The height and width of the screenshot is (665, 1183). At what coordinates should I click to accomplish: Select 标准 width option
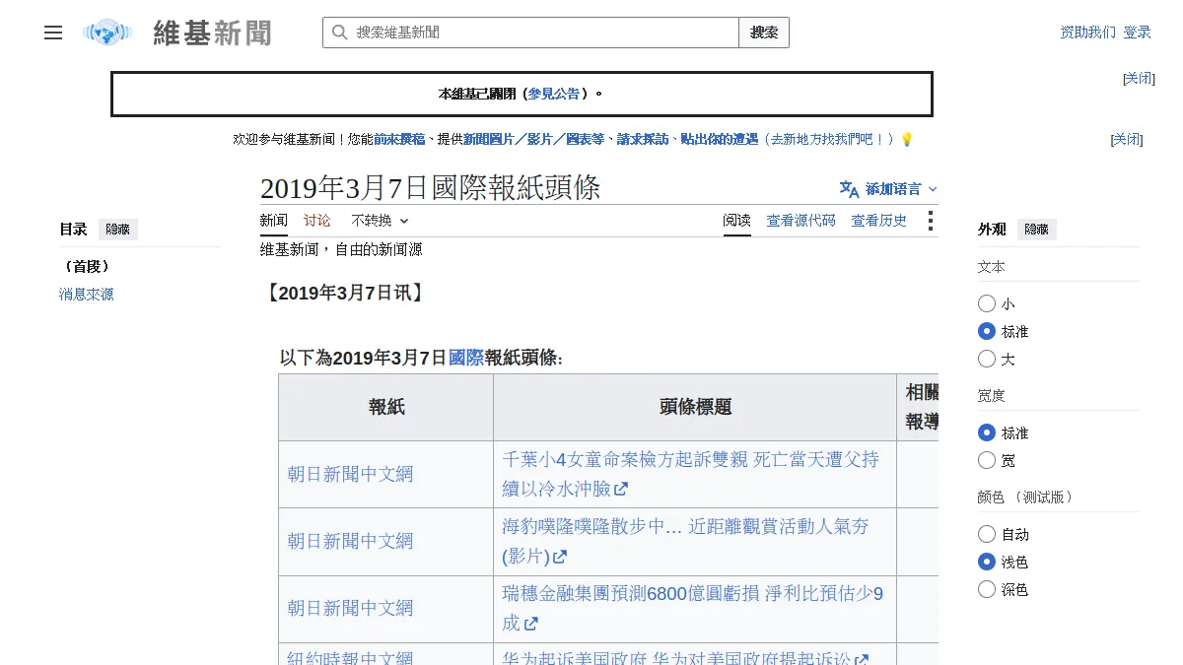point(987,432)
